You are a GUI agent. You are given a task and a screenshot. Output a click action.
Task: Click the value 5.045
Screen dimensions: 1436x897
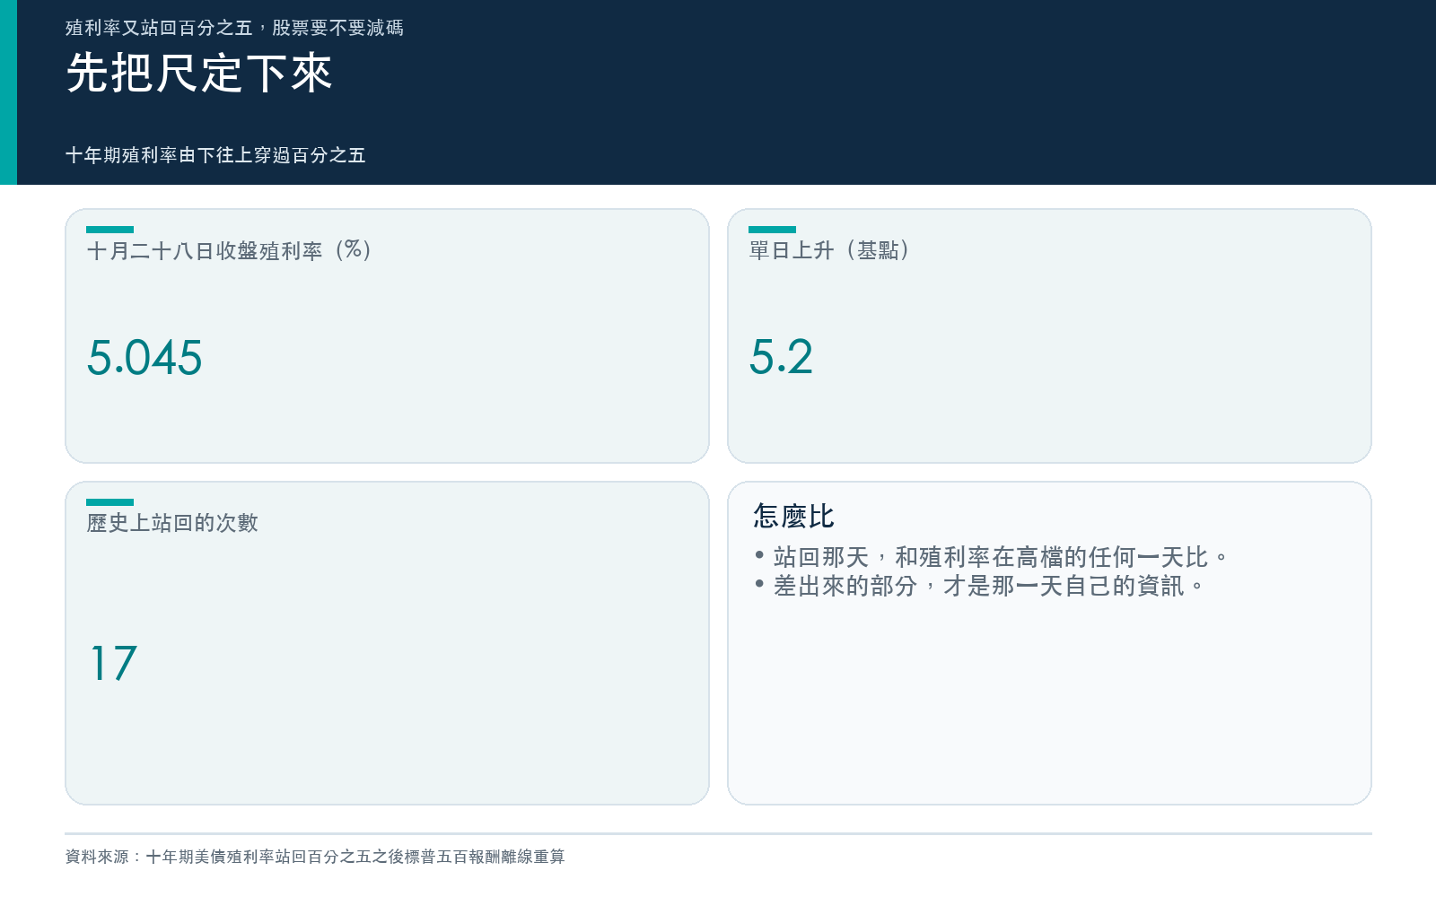(x=144, y=357)
